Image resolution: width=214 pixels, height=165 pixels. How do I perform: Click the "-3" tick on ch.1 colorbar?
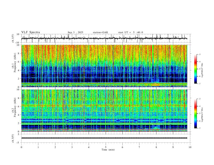(x=199, y=54)
